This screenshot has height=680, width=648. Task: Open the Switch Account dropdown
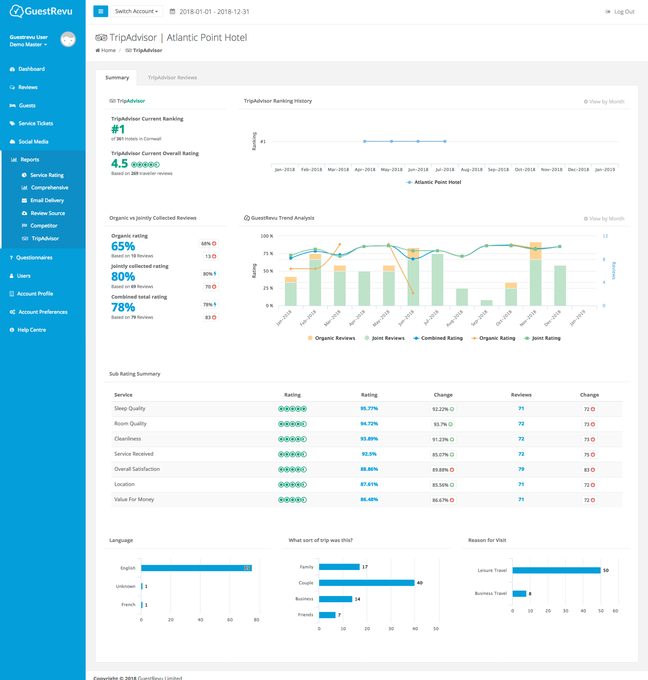136,11
